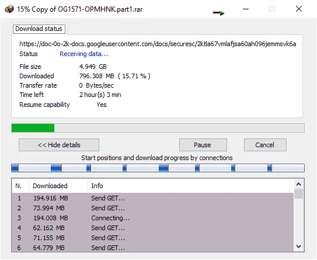Switch to the Download status tab
317x260 pixels.
click(39, 29)
